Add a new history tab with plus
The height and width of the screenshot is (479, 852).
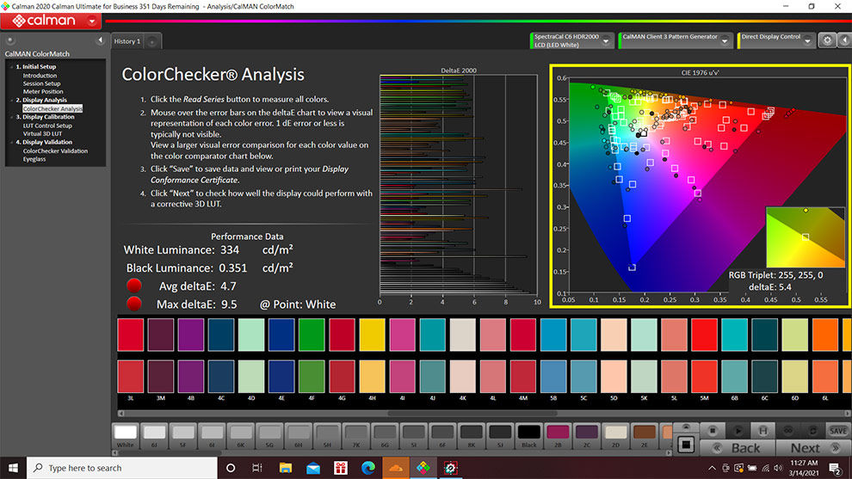[x=152, y=41]
